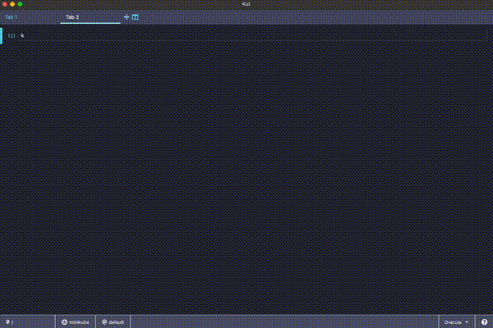Choose the minikube context label

[x=79, y=322]
